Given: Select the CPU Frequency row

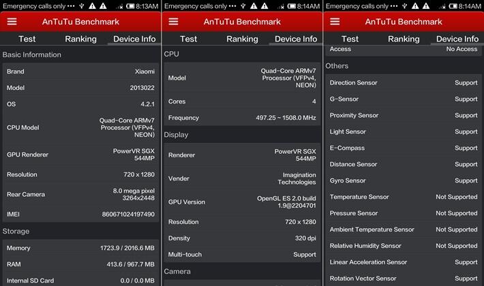Looking at the screenshot, I should pos(242,118).
